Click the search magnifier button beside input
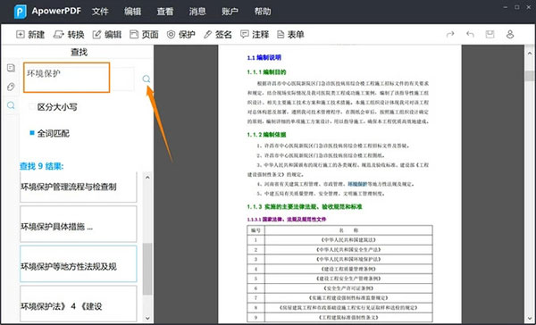Image resolution: width=536 pixels, height=325 pixels. click(147, 79)
